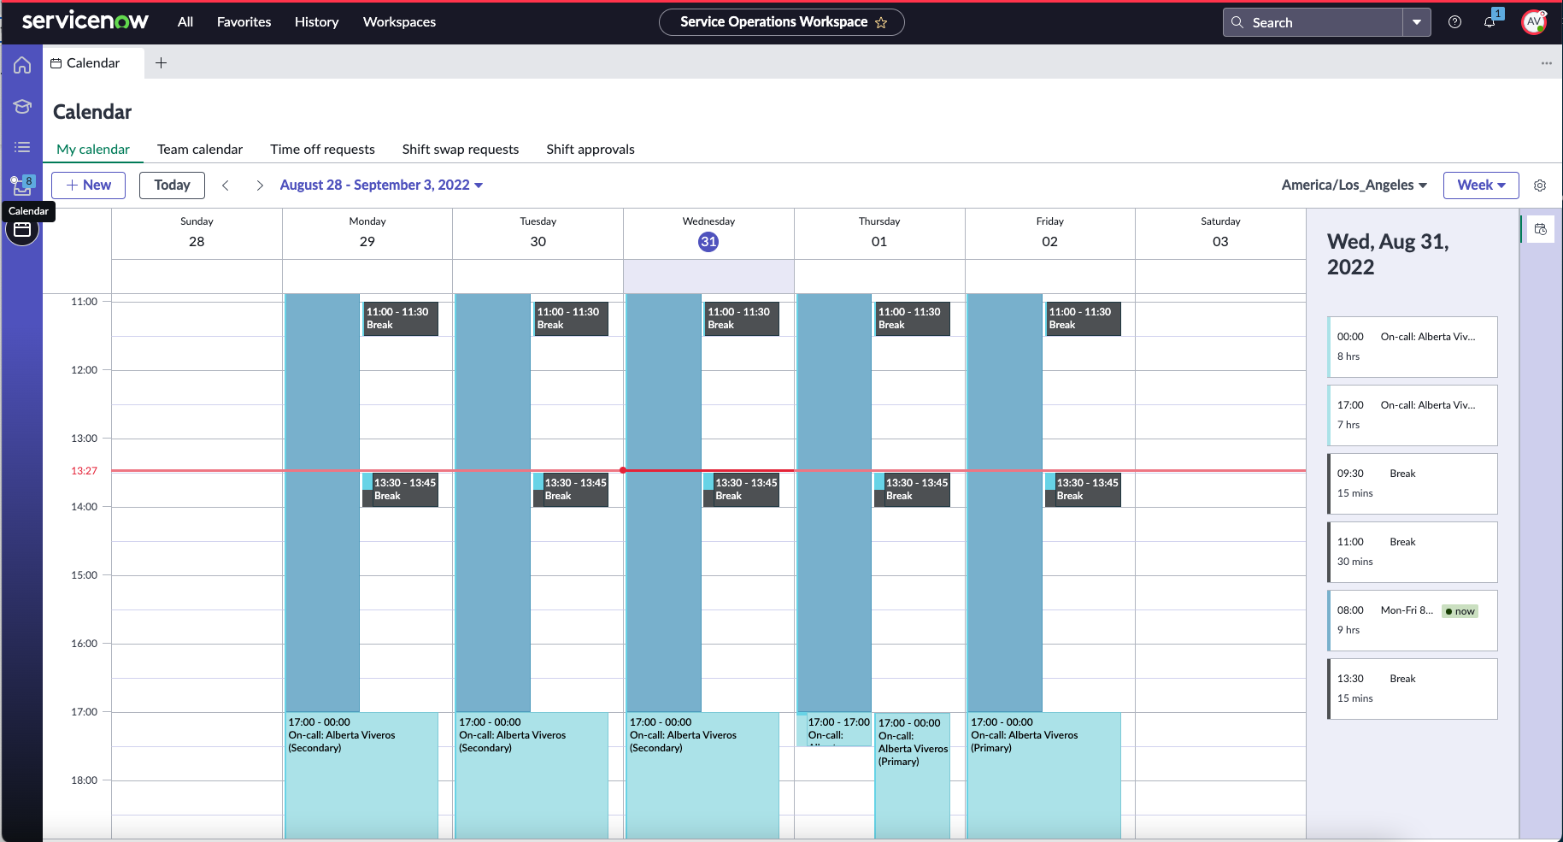Screen dimensions: 1563x842
Task: Open the AV avatar profile icon
Action: pos(1534,21)
